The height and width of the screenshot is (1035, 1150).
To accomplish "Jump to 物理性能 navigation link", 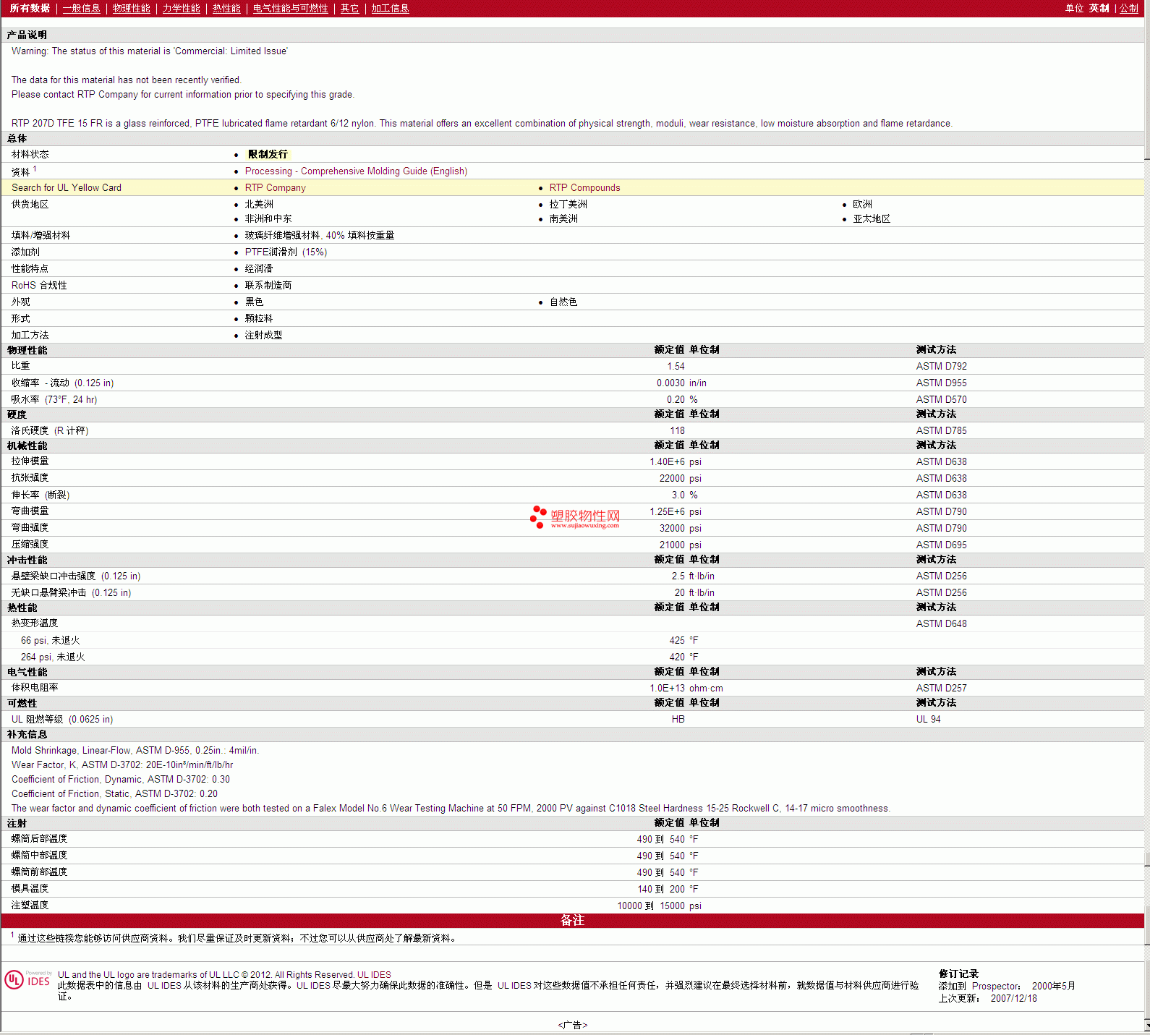I will 131,8.
